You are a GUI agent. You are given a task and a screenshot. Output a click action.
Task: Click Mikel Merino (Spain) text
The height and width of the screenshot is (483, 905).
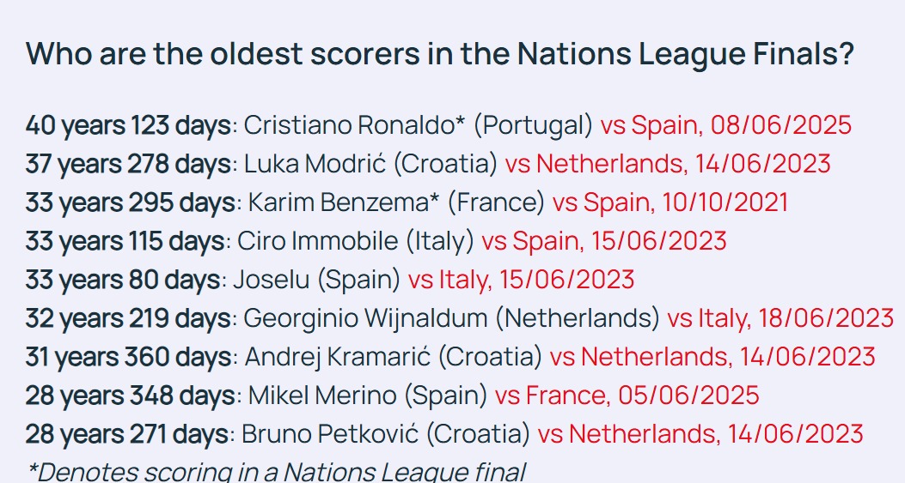[368, 395]
